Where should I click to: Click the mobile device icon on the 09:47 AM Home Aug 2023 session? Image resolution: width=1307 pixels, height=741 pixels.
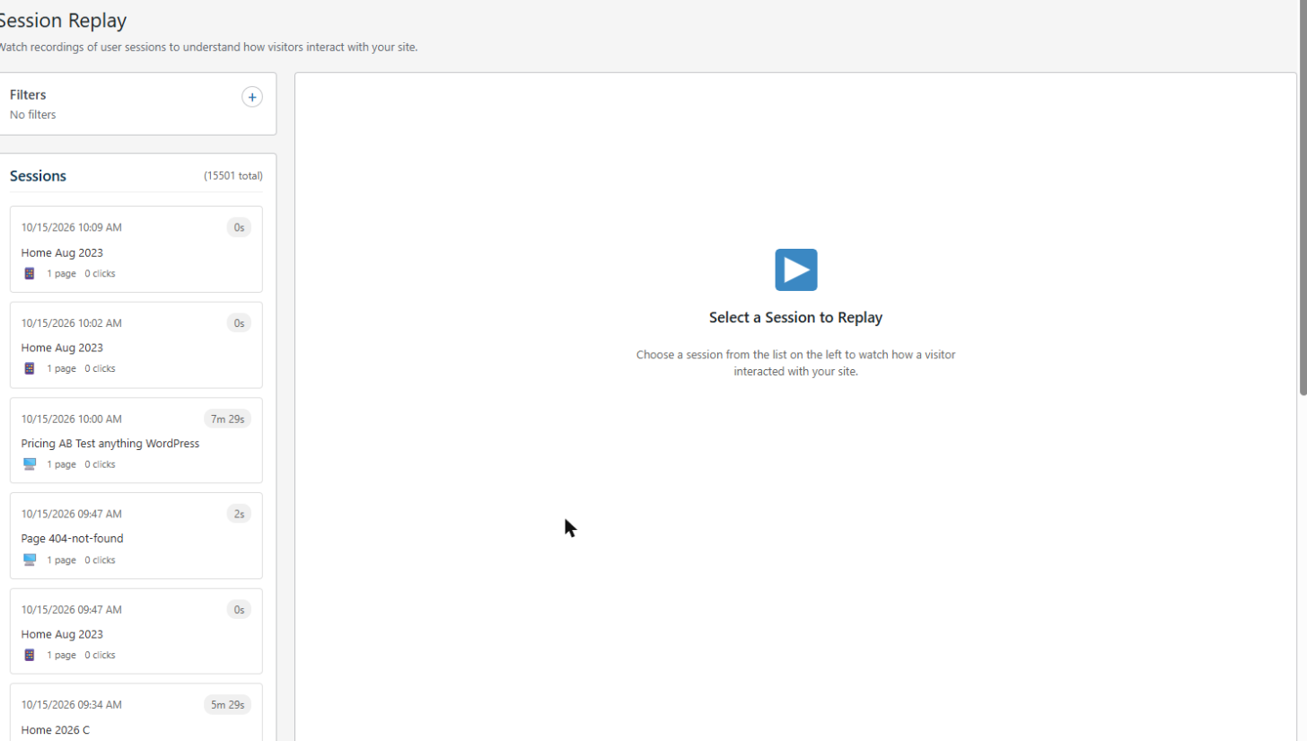point(30,655)
